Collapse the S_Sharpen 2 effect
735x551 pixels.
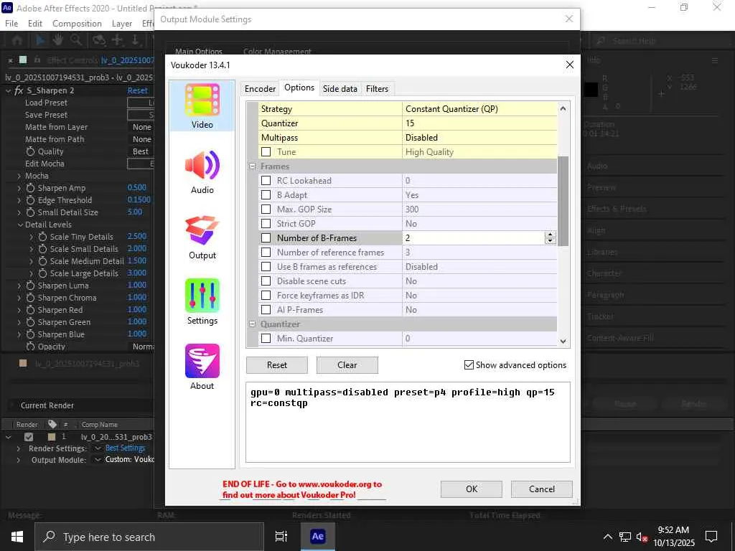(9, 90)
